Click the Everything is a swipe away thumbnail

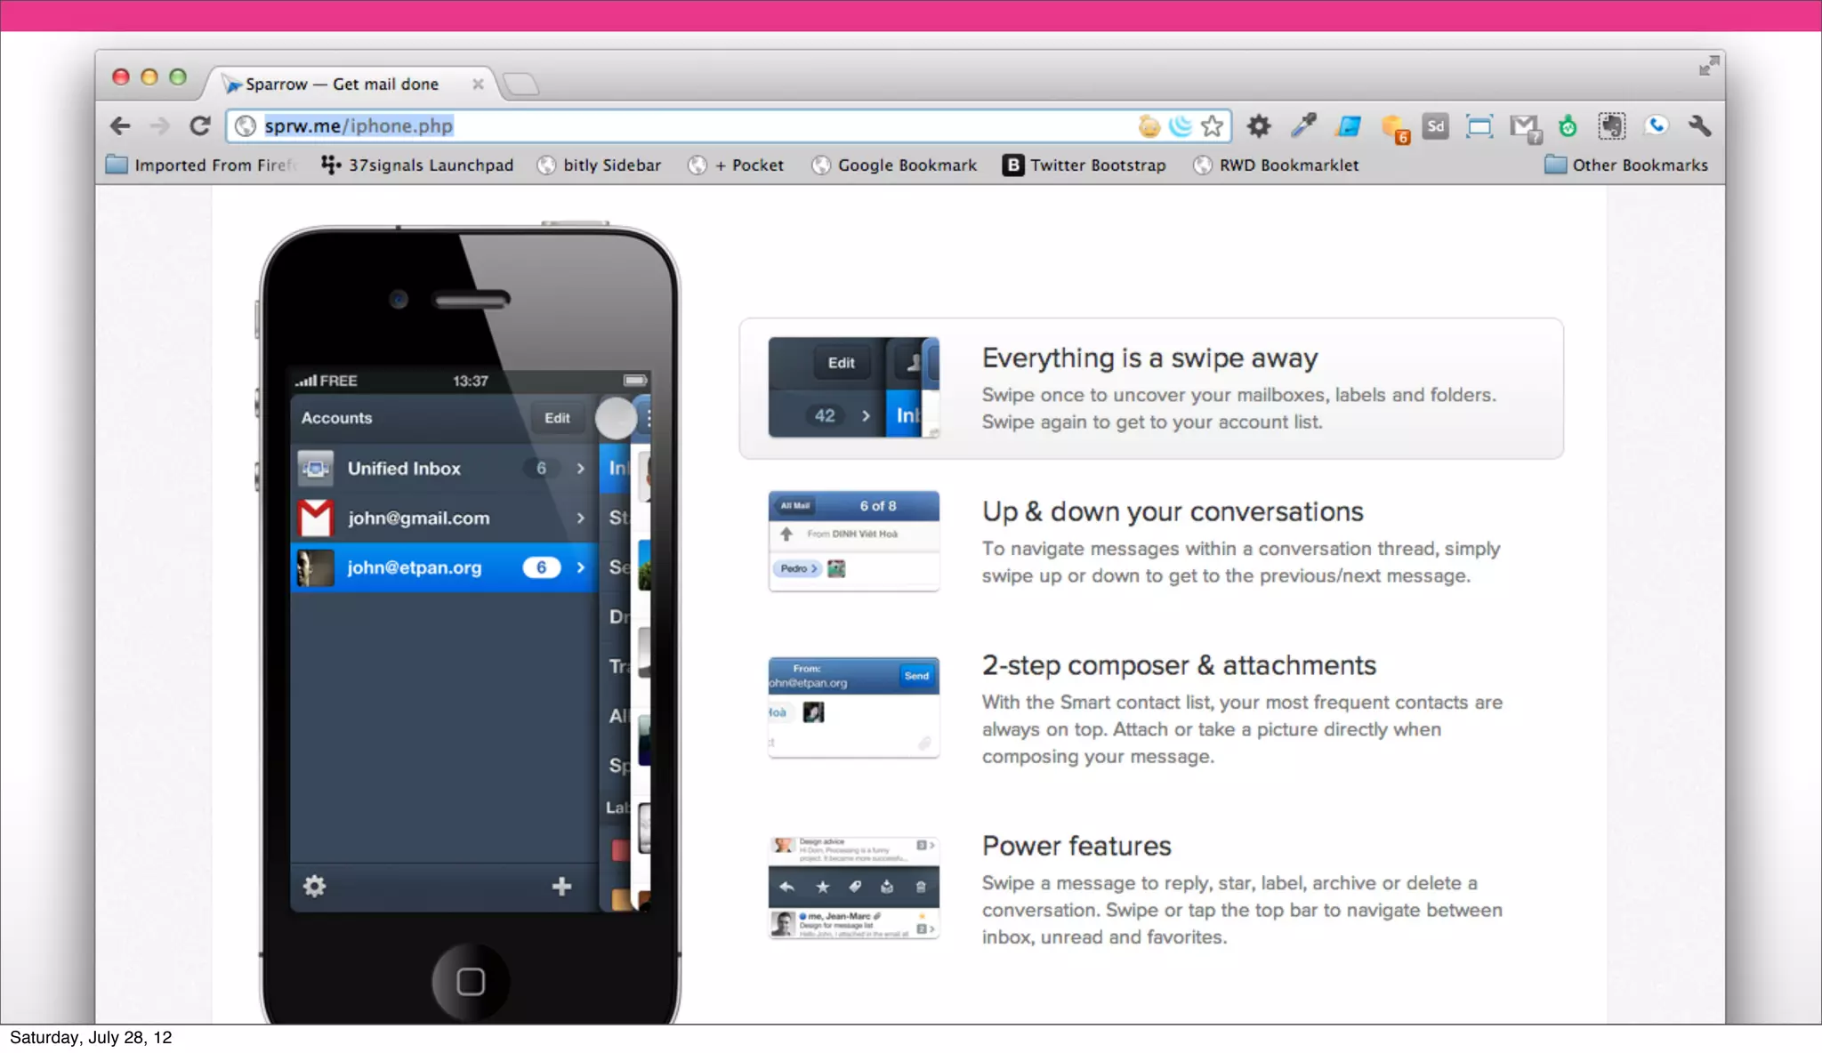click(x=853, y=387)
